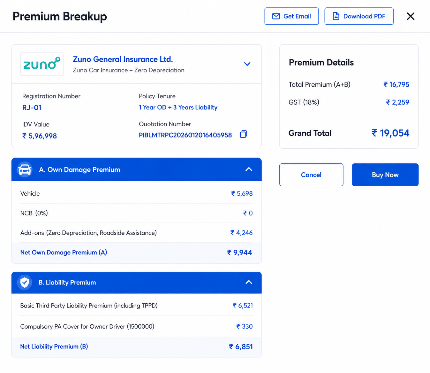Image resolution: width=430 pixels, height=373 pixels.
Task: Click the ₹ 9,944 net own damage amount
Action: coord(239,253)
